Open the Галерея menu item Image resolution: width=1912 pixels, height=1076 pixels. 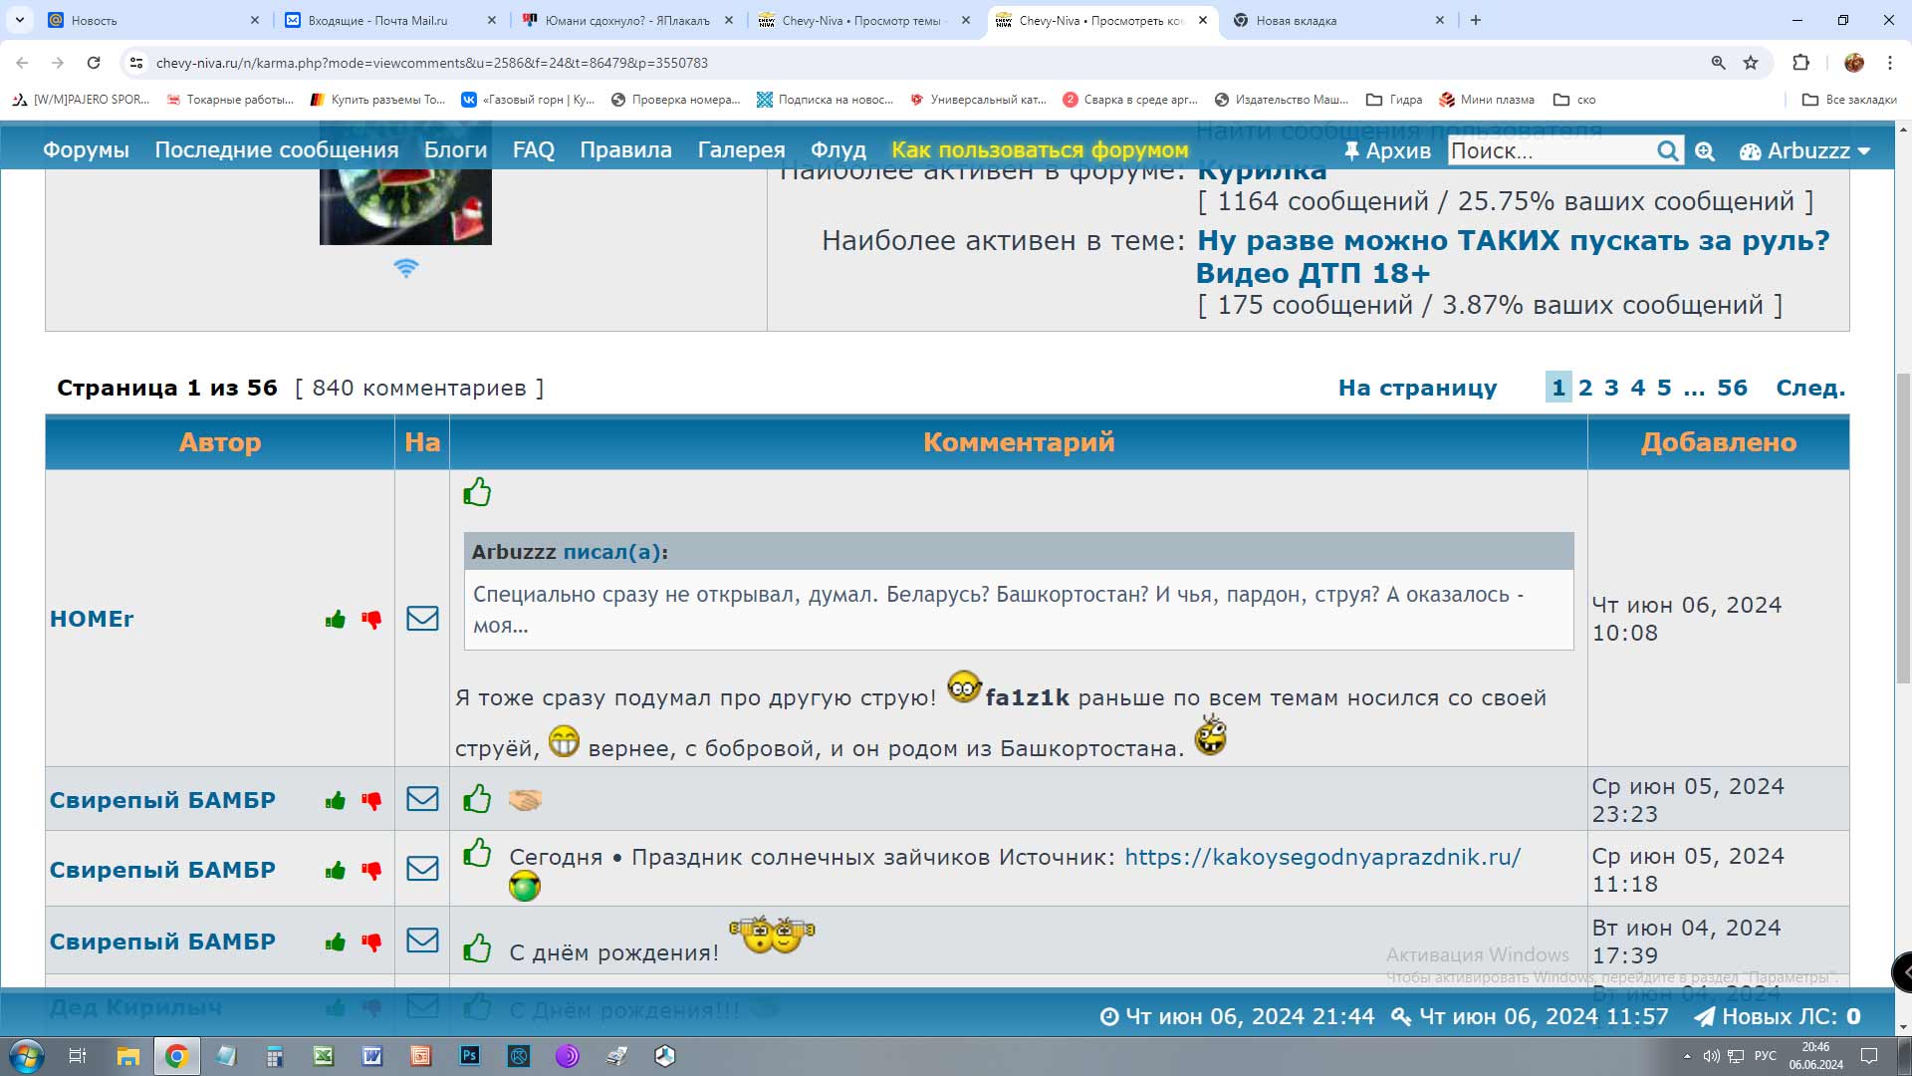point(741,150)
